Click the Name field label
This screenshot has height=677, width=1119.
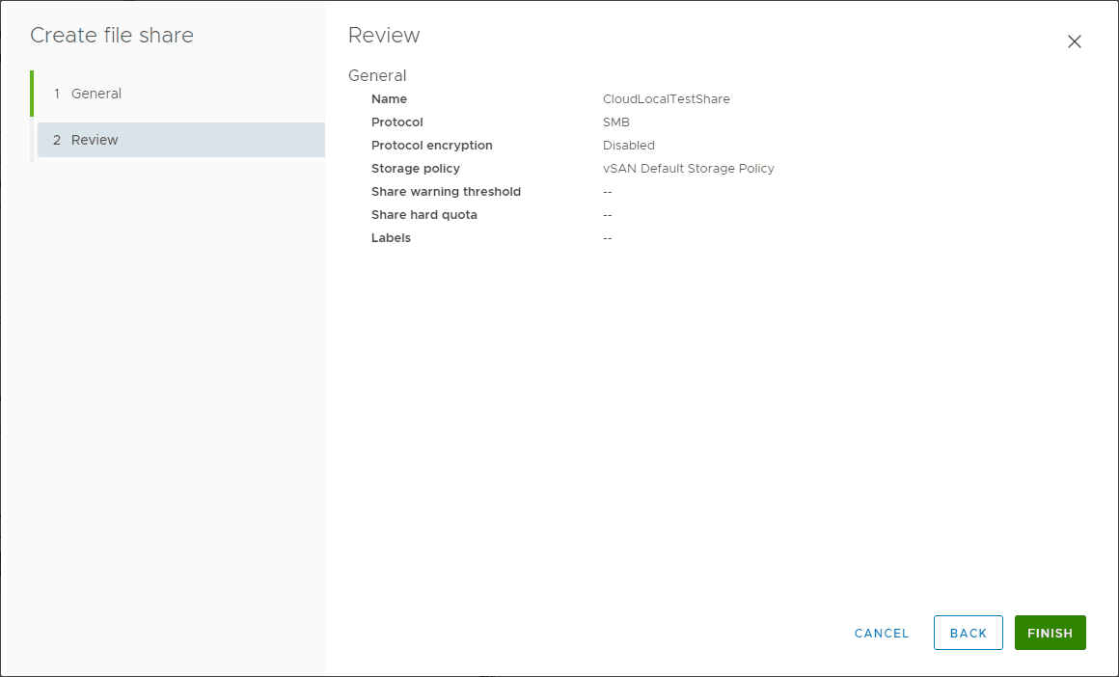(389, 98)
